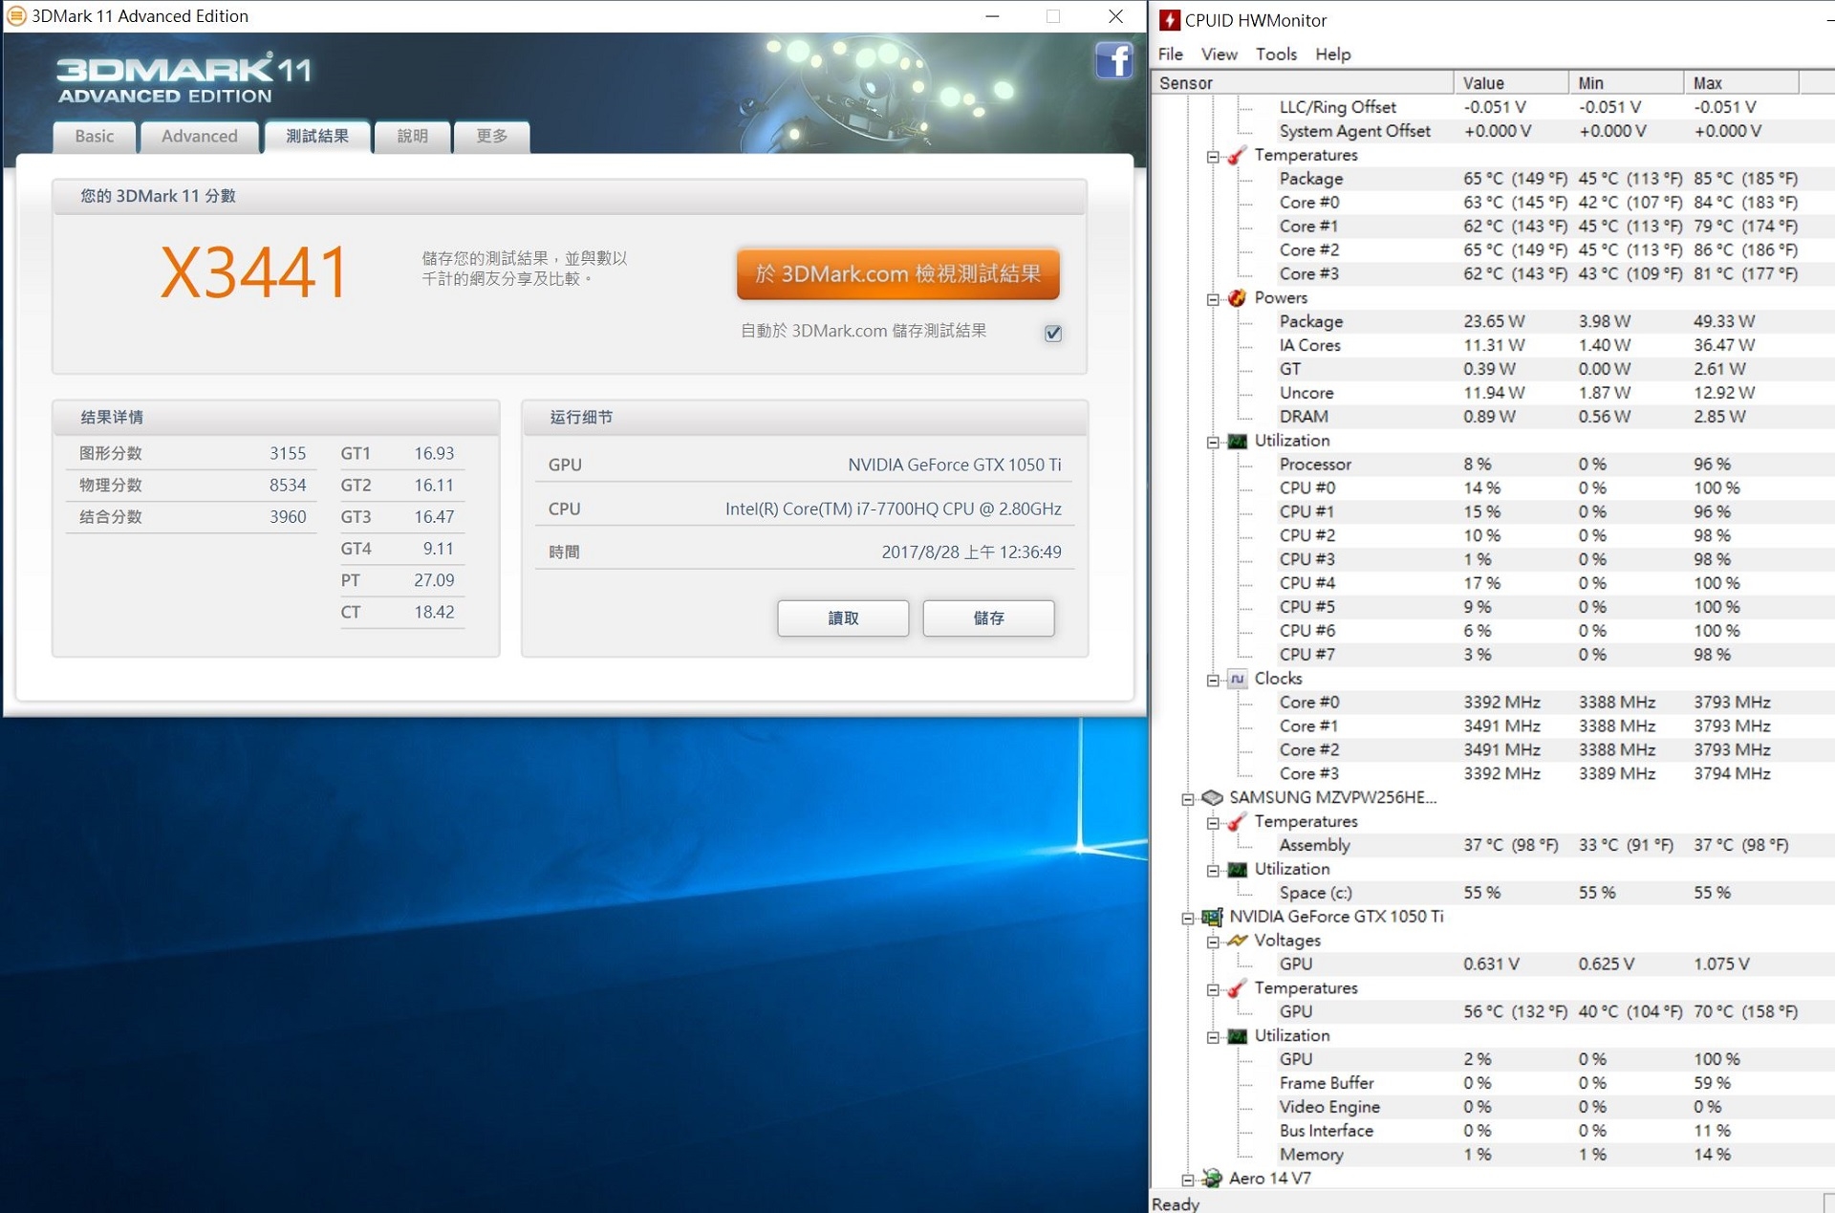Collapse the CPU Utilization node
Screen dimensions: 1835x1213
point(1212,443)
